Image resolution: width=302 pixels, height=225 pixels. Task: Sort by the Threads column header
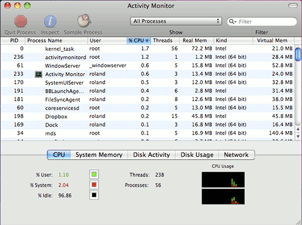[165, 41]
